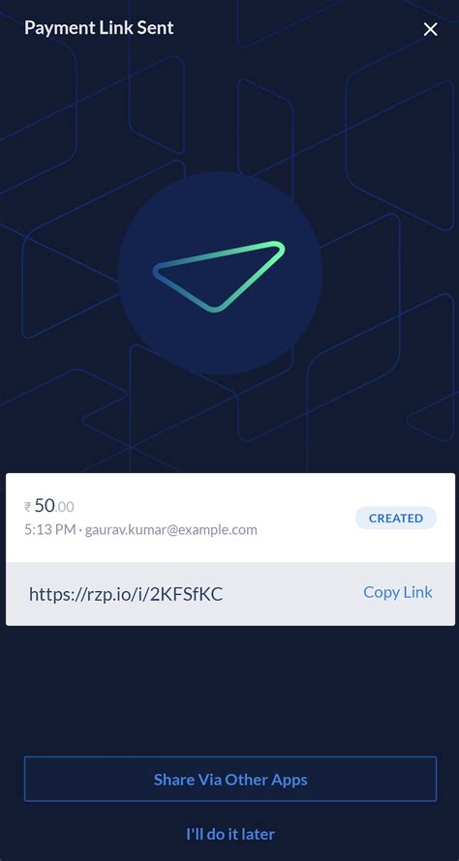This screenshot has width=459, height=861.
Task: Click the grey payment link row
Action: 230,594
